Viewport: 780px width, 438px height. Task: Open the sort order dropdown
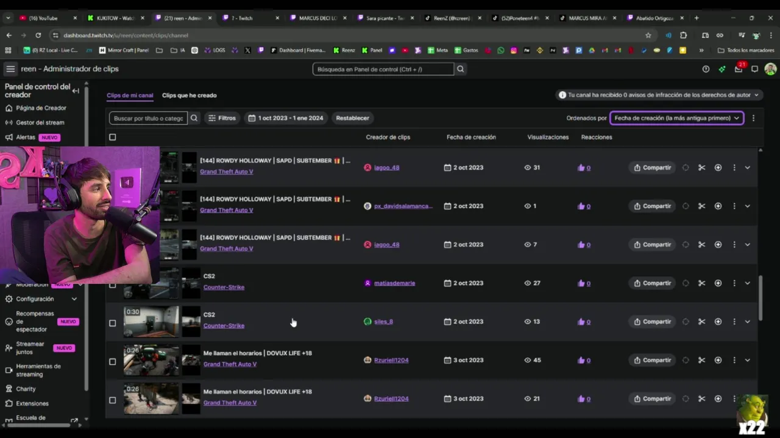(x=676, y=118)
